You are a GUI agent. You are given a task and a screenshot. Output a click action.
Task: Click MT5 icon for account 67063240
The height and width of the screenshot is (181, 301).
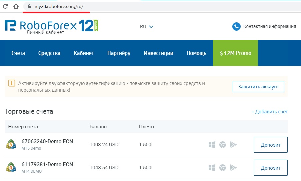11,144
